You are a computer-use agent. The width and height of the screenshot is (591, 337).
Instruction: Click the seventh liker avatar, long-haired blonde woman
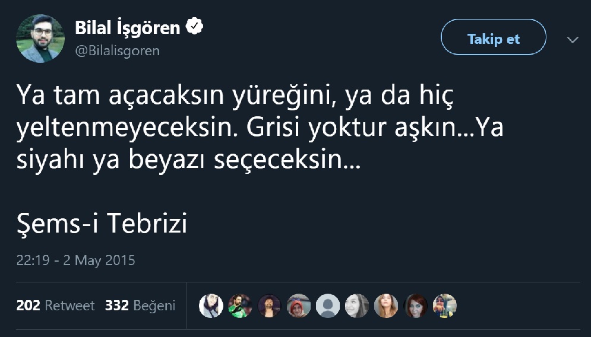click(x=386, y=306)
